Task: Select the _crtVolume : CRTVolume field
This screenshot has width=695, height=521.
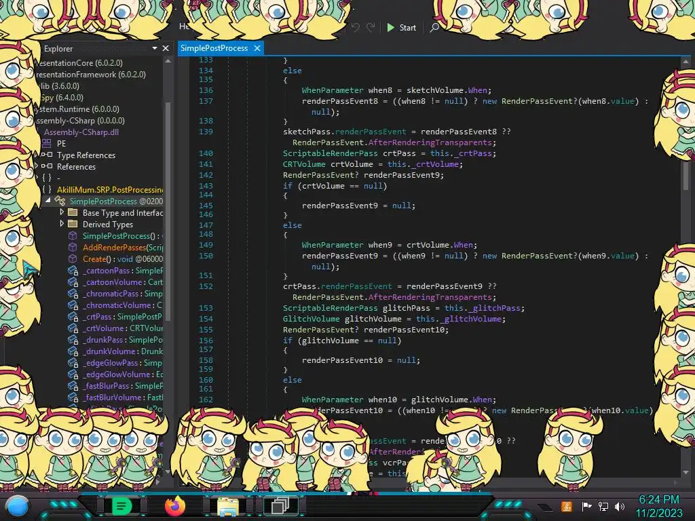Action: pos(123,328)
